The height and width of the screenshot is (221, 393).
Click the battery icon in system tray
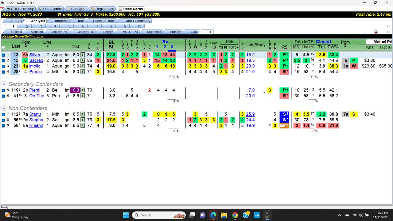[367, 215]
